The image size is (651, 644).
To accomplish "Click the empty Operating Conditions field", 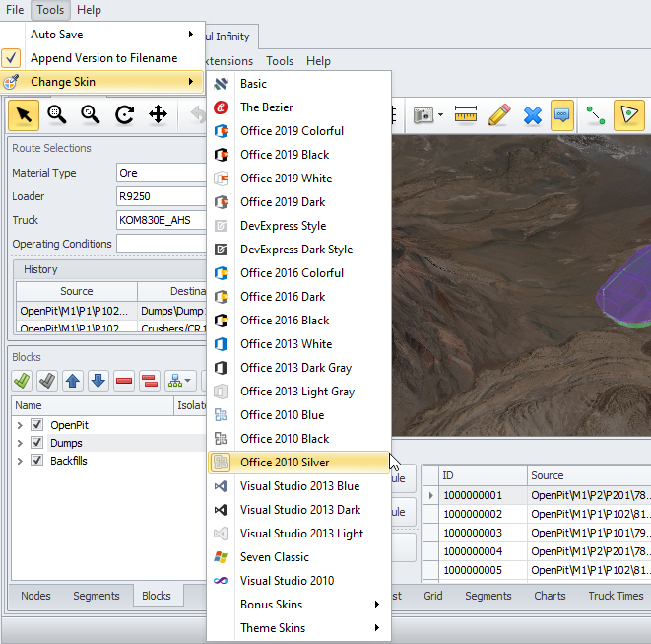I will (162, 244).
